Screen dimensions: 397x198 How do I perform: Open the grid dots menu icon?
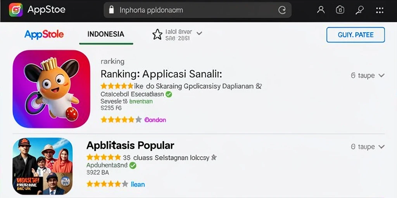(380, 10)
